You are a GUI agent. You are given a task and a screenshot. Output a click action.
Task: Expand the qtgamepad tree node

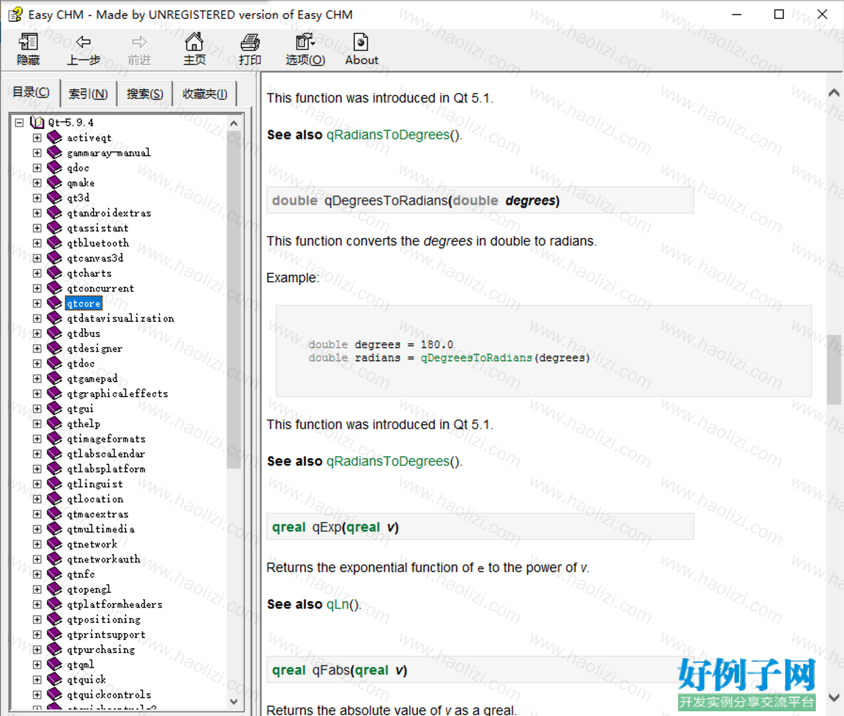coord(37,379)
